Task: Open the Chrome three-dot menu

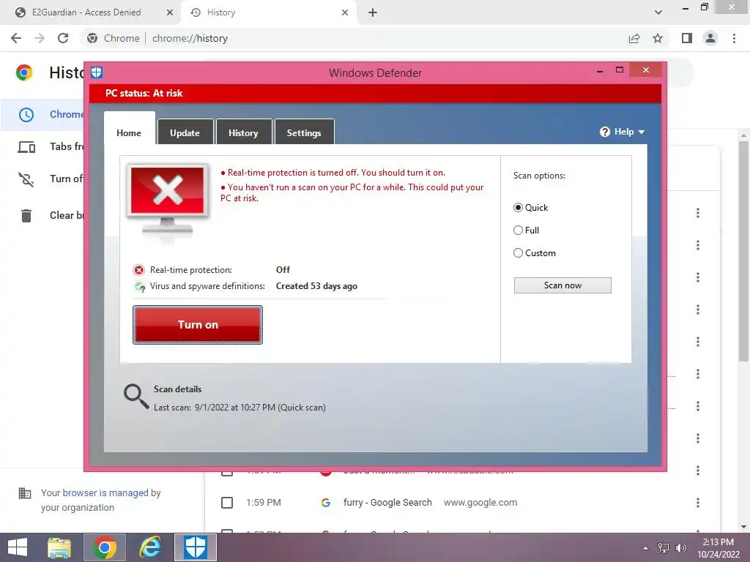Action: click(734, 38)
